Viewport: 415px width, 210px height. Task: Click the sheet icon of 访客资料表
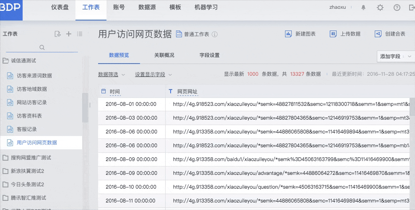[10, 116]
